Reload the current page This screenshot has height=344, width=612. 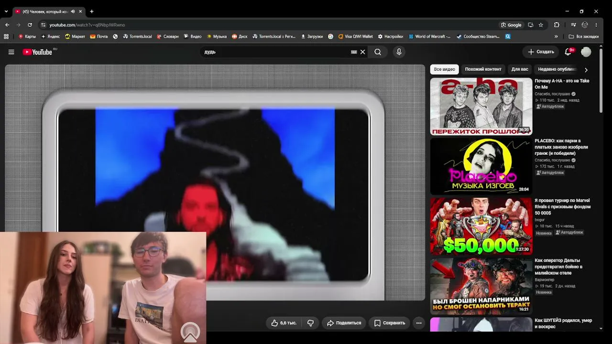click(x=30, y=25)
